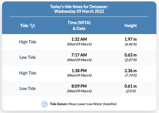Select the 7:17 AM time entry

click(x=79, y=55)
